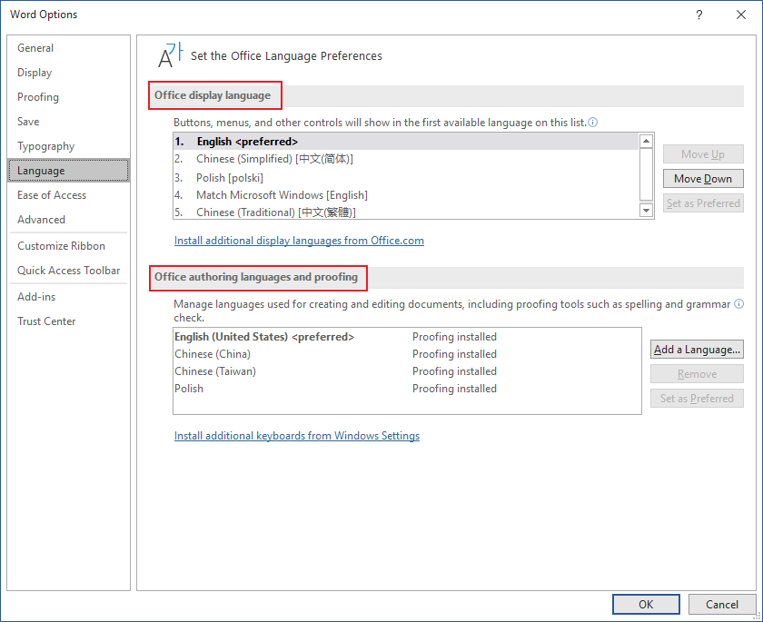Select Chinese (China) authoring language row
The image size is (763, 622).
click(407, 354)
